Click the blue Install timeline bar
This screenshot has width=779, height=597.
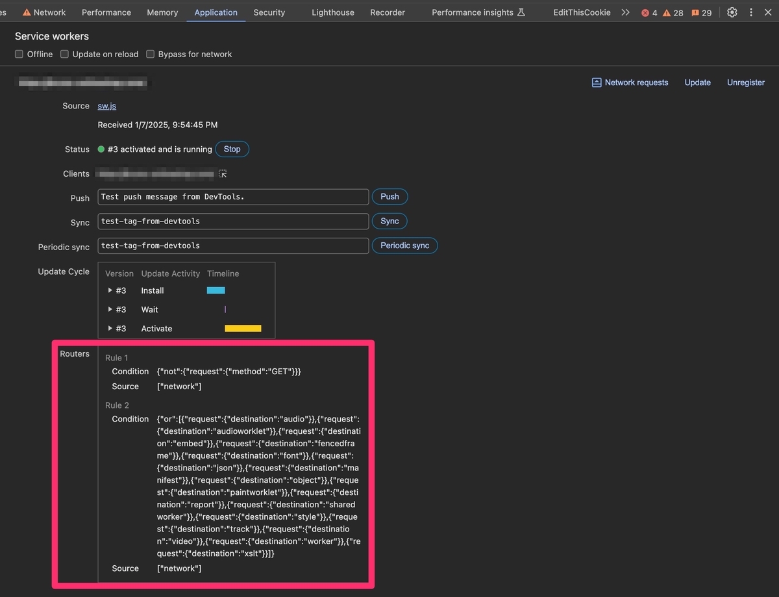pyautogui.click(x=216, y=290)
